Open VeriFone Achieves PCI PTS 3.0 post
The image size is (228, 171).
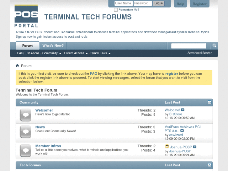click(x=183, y=129)
